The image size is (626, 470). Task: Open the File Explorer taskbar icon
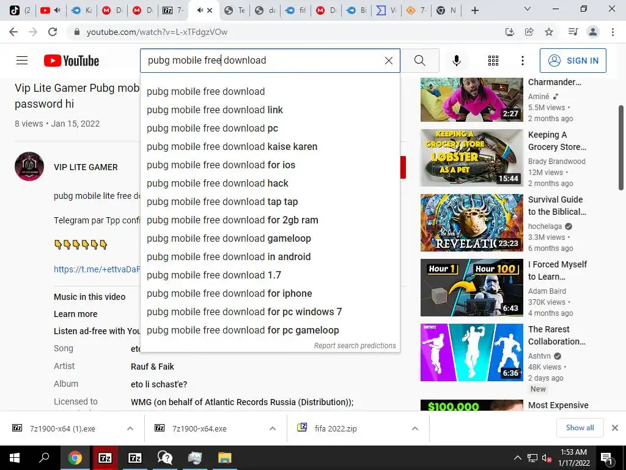pyautogui.click(x=225, y=458)
